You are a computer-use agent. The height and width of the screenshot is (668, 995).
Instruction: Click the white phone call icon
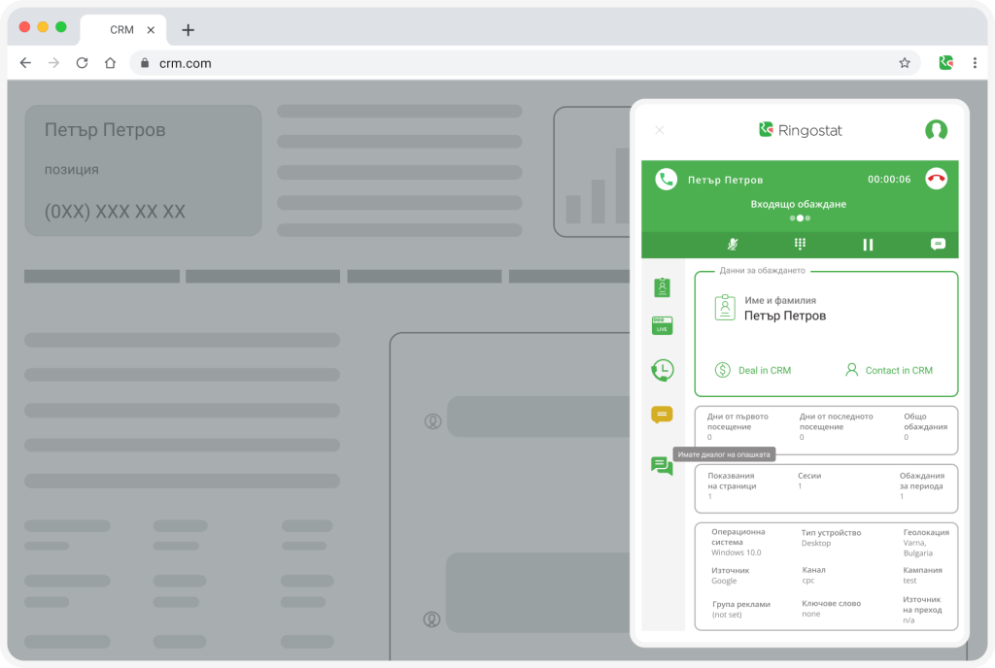pyautogui.click(x=666, y=180)
